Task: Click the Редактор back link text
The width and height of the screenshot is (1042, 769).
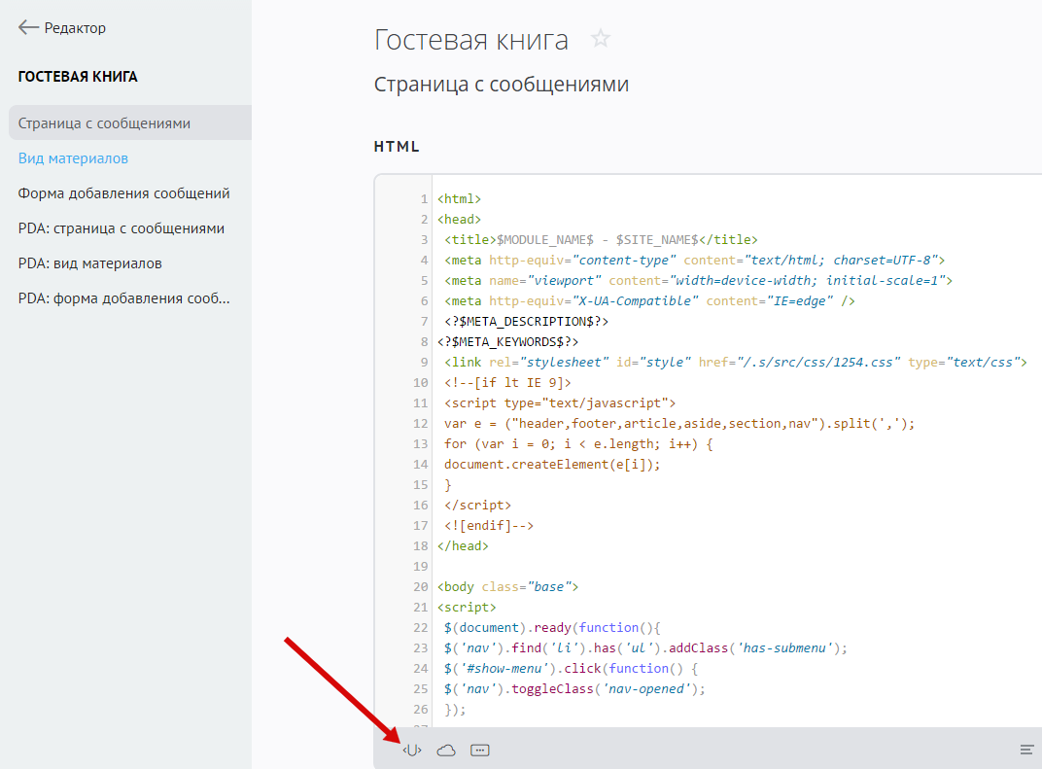Action: (x=76, y=28)
